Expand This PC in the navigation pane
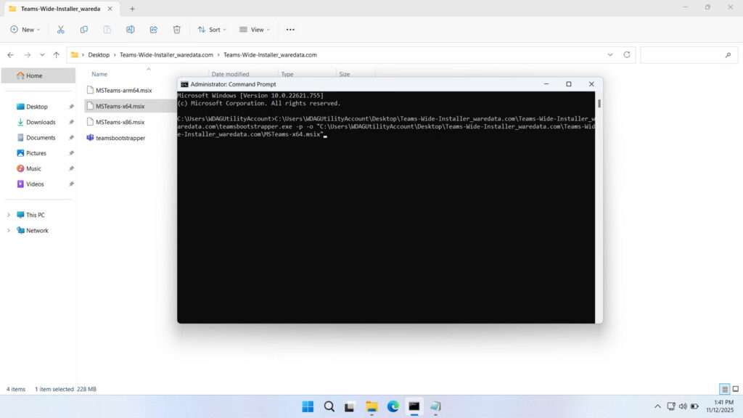This screenshot has width=743, height=418. pos(9,215)
